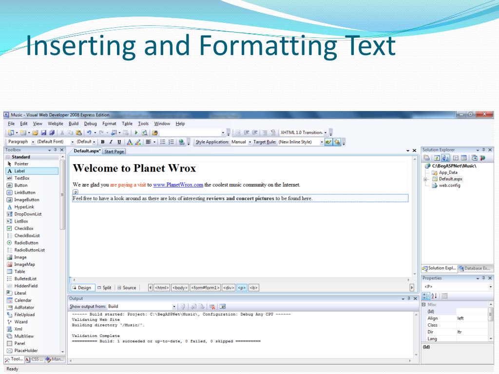Click the Paste clipboard icon

pos(78,132)
